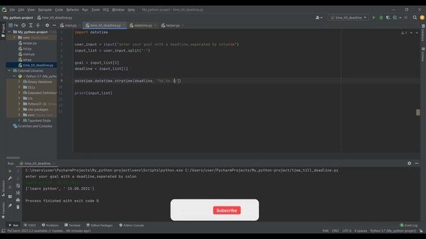Click the Python 3.7 interpreter status widget
The height and width of the screenshot is (239, 426).
pos(393,231)
